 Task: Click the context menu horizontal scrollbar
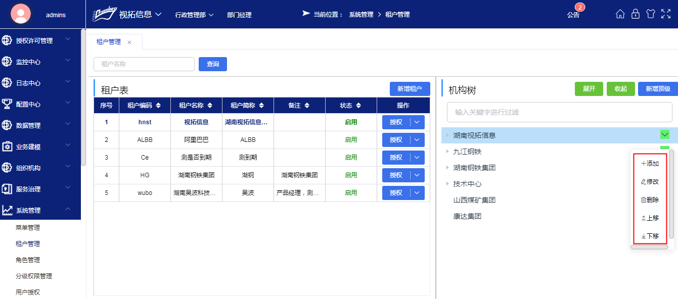tap(649, 247)
